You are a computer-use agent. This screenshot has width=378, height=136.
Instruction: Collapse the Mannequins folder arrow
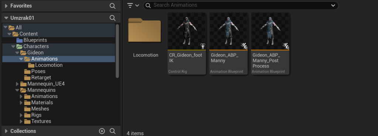pos(17,90)
